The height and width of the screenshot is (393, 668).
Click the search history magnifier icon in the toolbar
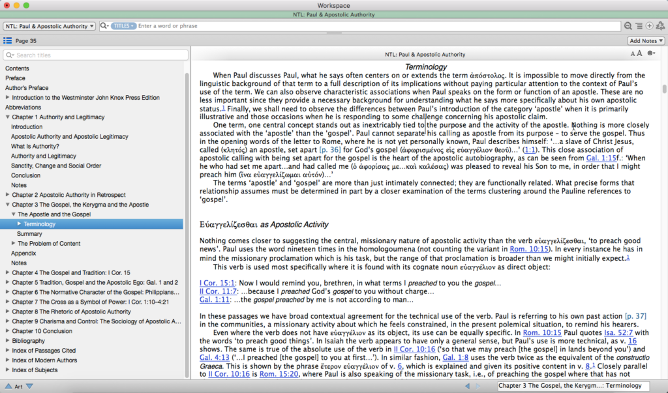pyautogui.click(x=628, y=26)
